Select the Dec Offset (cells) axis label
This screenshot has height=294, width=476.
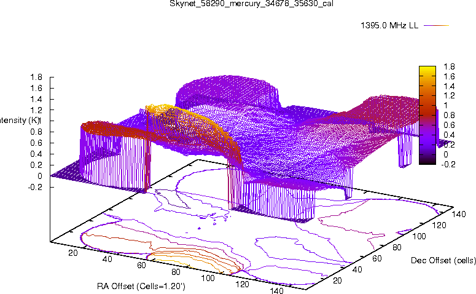point(443,260)
